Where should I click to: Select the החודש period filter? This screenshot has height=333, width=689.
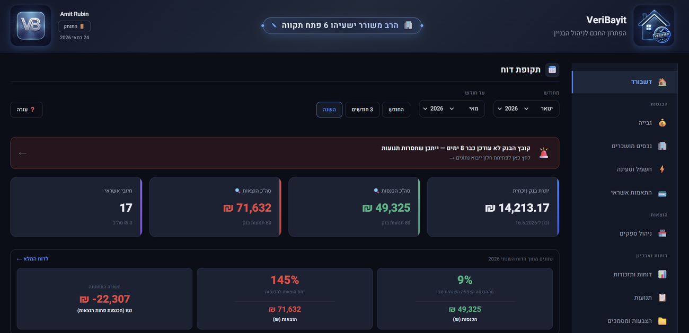pos(396,110)
